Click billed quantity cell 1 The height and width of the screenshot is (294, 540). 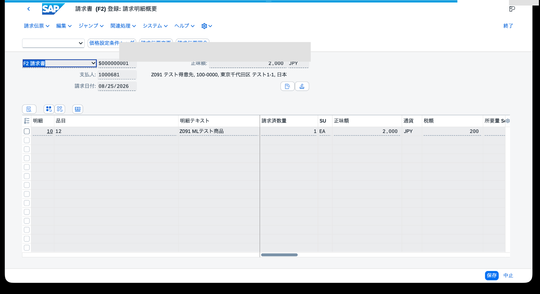[x=289, y=131]
